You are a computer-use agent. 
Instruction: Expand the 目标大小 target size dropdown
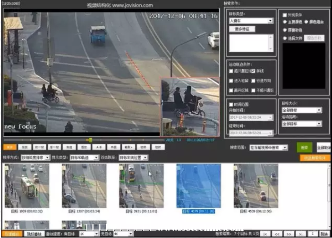[x=301, y=110]
